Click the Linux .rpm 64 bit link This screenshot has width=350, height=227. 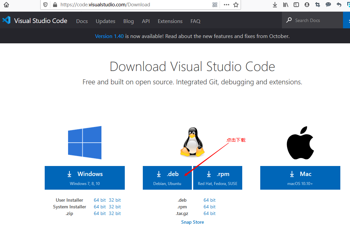click(x=210, y=207)
